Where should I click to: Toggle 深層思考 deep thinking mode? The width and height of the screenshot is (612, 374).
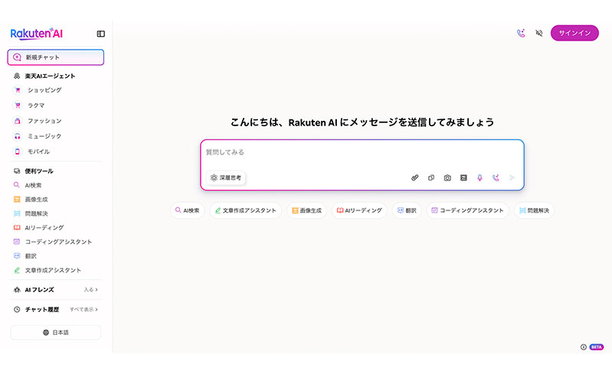click(226, 177)
